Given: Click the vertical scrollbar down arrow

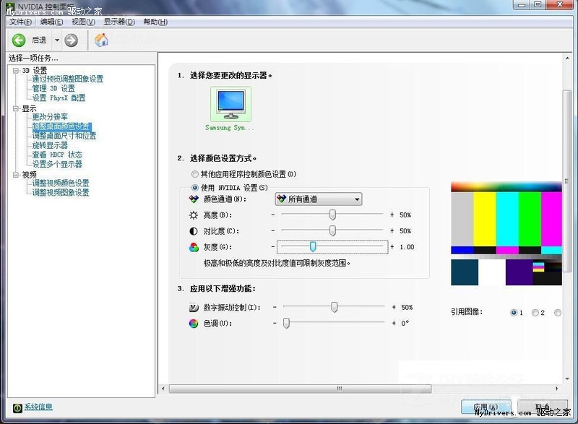Looking at the screenshot, I should pyautogui.click(x=567, y=379).
